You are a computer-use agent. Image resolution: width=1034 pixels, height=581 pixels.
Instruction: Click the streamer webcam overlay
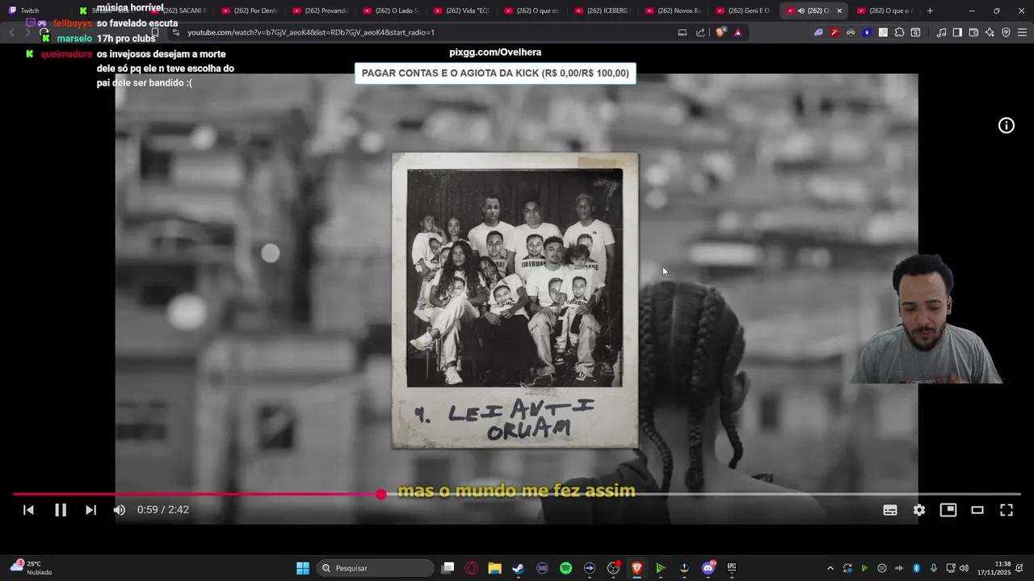tap(927, 320)
